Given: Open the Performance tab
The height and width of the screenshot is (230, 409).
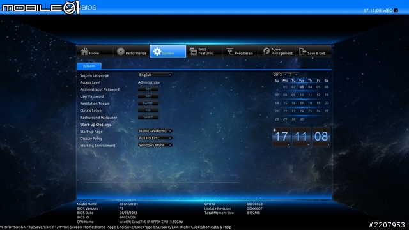Looking at the screenshot, I should coord(132,51).
